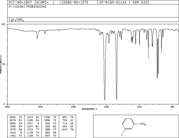179x138 pixels.
Task: Select the SDBS-NO=1575 header text
Action: click(76, 2)
